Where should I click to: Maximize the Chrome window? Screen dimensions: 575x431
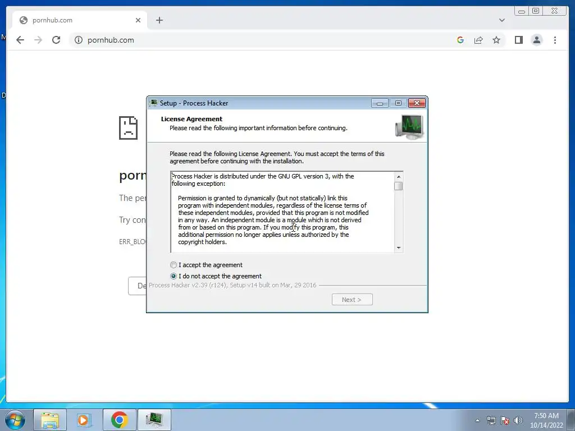point(536,11)
